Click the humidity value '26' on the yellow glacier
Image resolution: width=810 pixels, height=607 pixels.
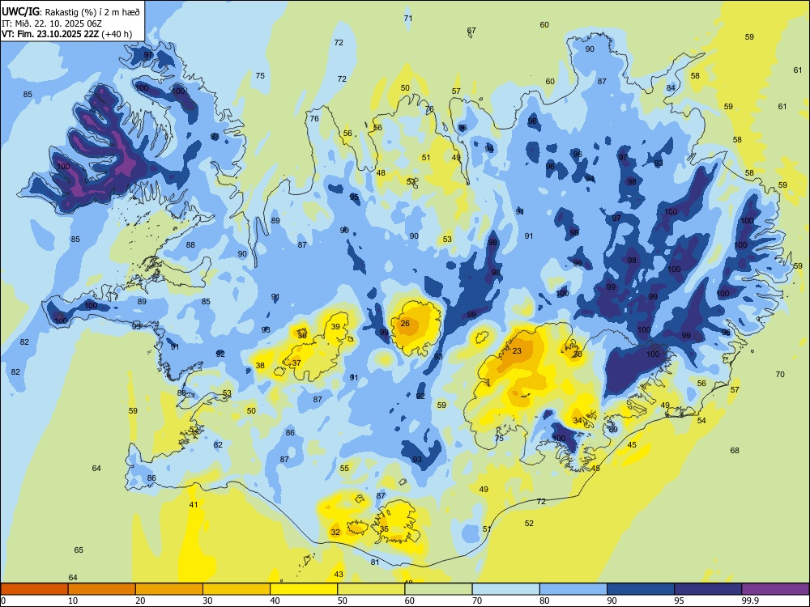click(405, 324)
